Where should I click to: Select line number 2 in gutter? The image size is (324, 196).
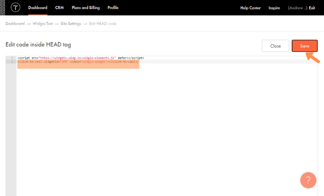tap(12, 61)
